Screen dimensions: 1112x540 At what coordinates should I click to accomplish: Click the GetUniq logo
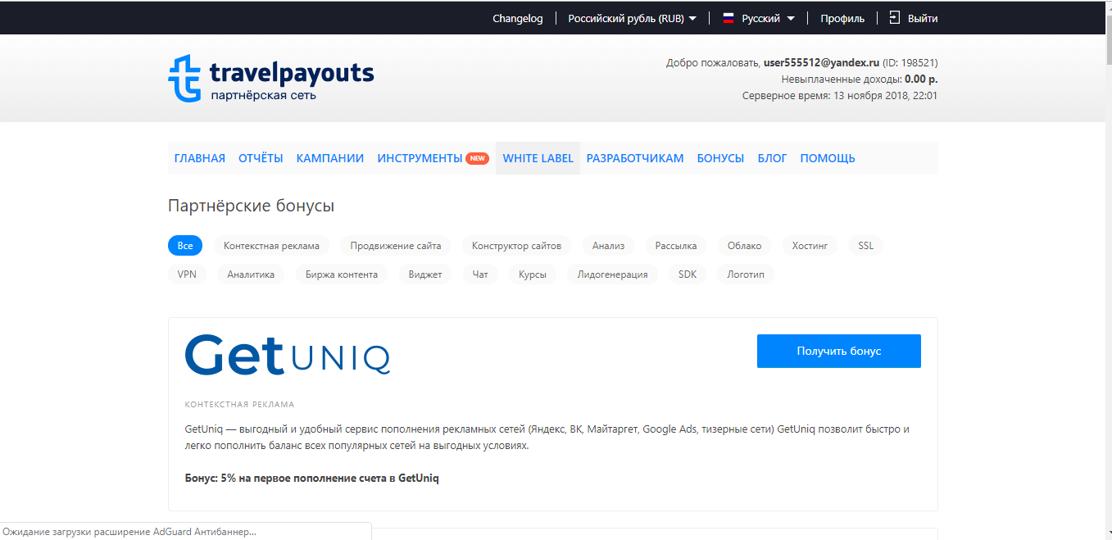[x=288, y=355]
